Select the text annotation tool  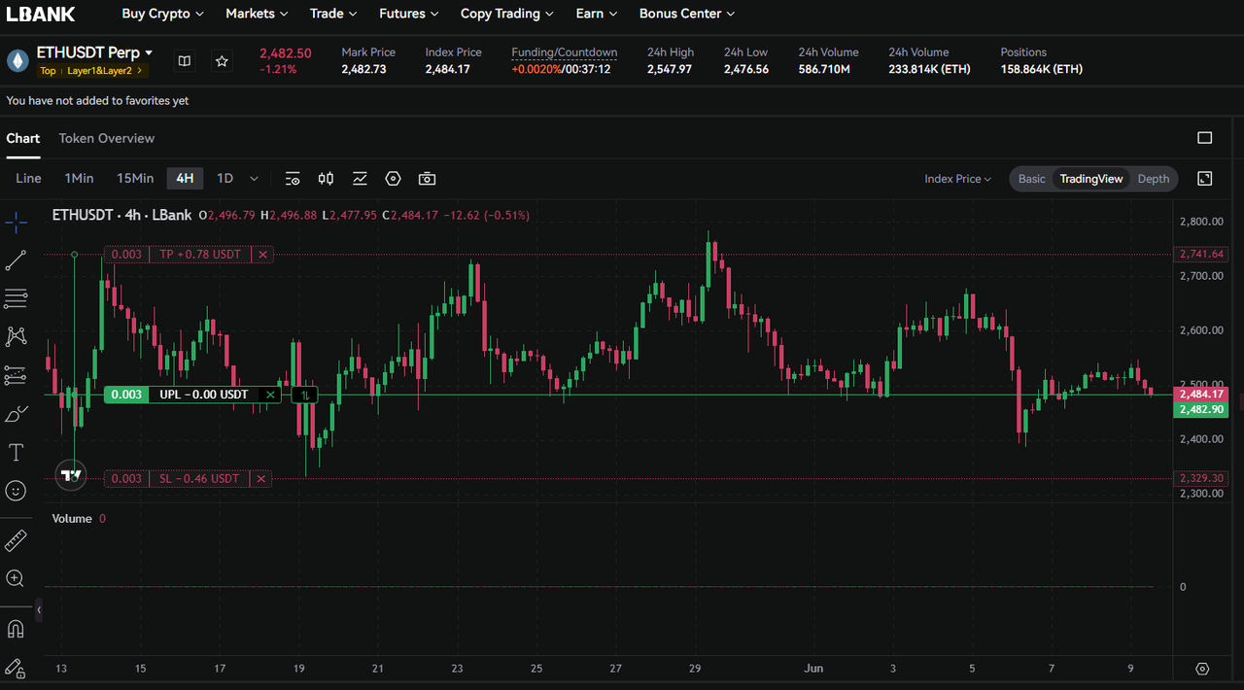(16, 452)
